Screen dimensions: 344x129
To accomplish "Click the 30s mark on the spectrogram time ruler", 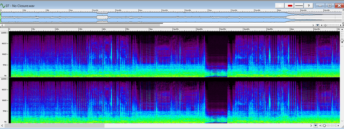I will (81, 29).
